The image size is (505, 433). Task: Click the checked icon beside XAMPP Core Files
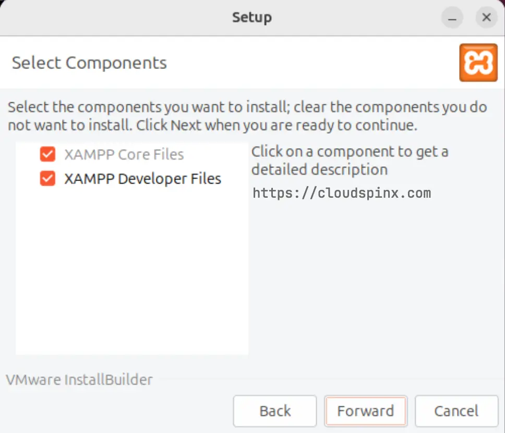click(47, 154)
